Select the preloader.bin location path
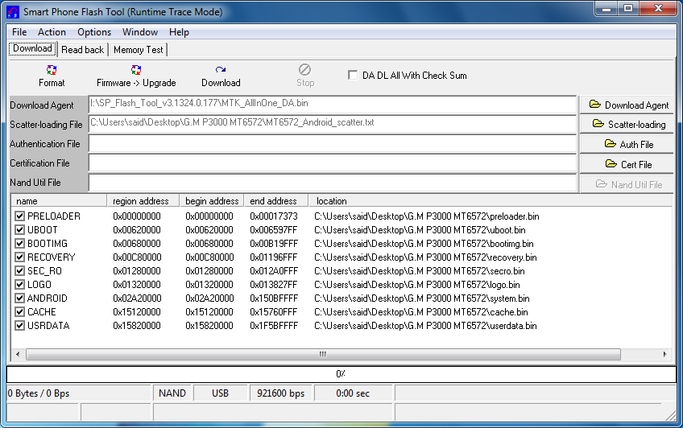 426,216
